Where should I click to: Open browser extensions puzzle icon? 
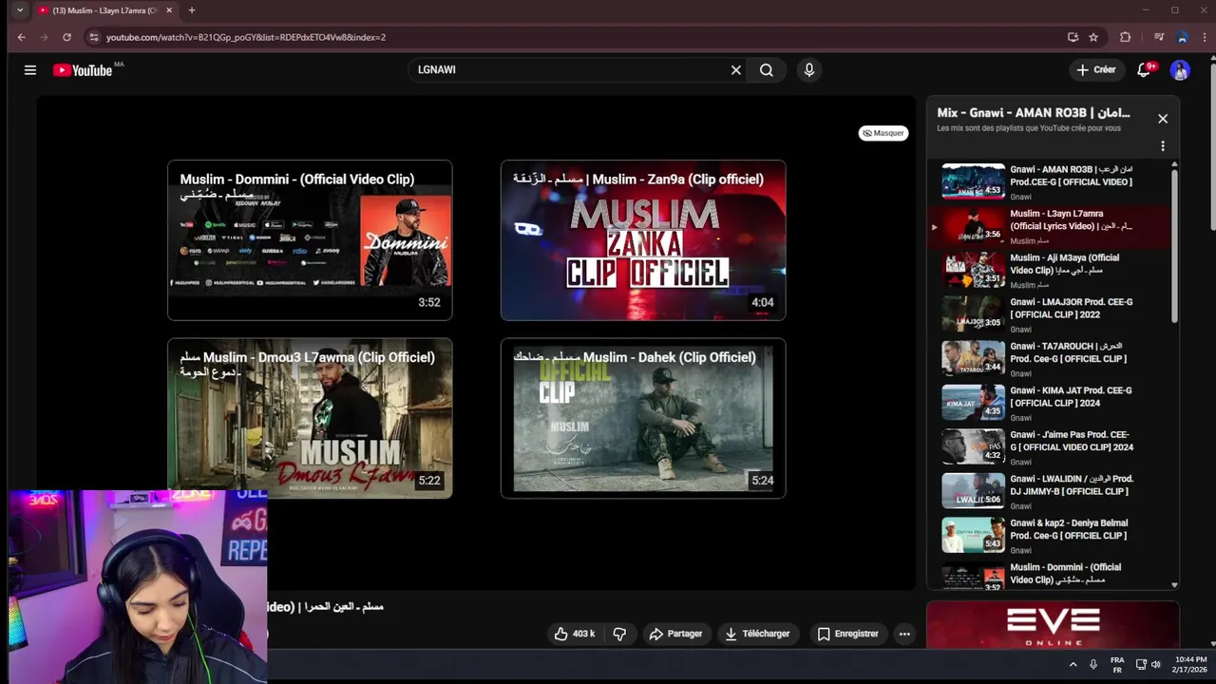coord(1126,37)
